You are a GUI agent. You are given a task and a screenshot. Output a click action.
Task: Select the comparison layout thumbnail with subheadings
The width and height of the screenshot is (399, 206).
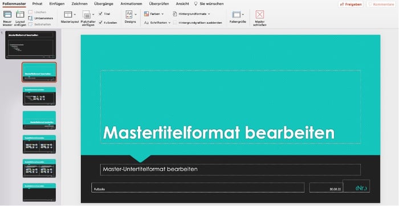pyautogui.click(x=39, y=168)
